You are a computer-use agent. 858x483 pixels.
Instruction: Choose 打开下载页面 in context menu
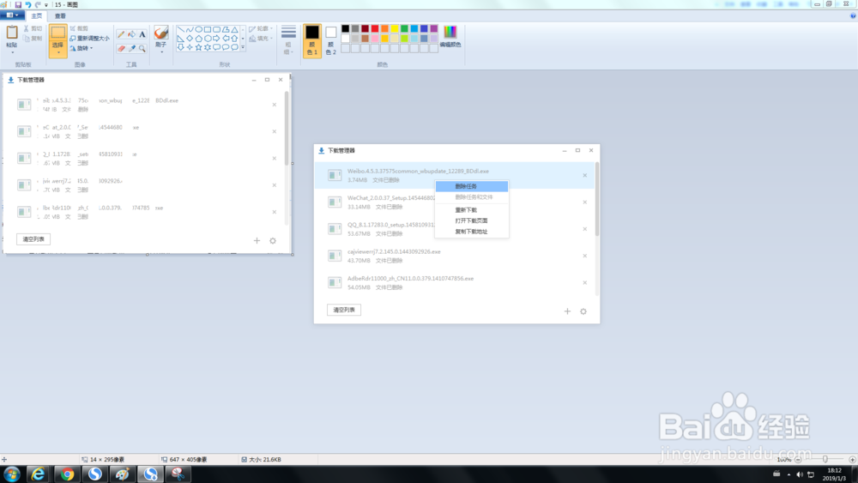(472, 221)
